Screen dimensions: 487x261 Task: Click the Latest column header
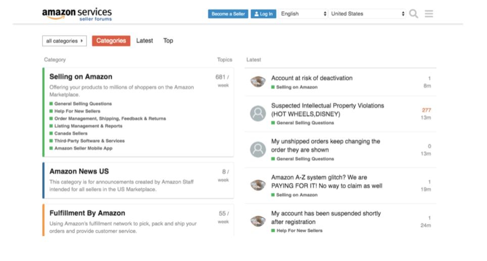point(254,59)
